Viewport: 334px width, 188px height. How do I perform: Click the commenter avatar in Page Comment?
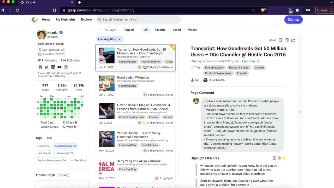(x=196, y=101)
